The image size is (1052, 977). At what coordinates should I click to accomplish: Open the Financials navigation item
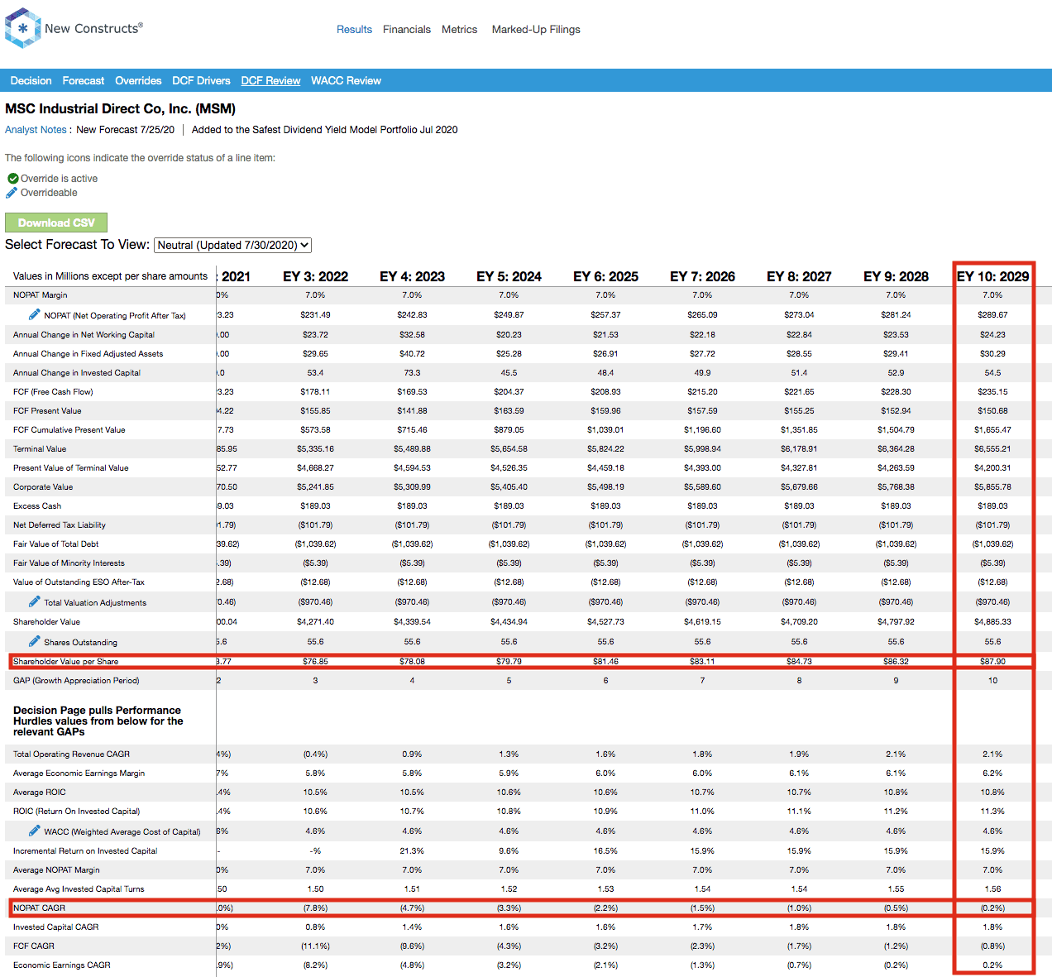point(407,29)
